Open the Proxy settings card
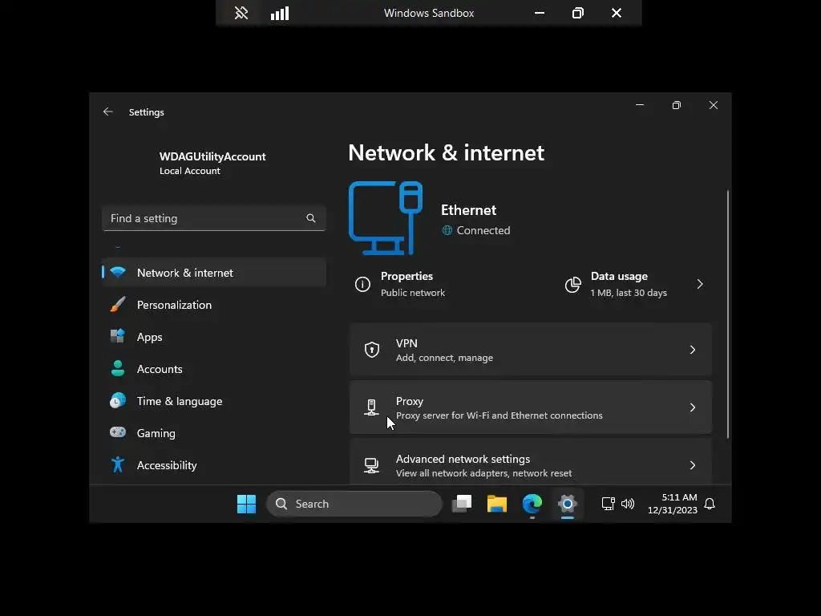Screen dimensions: 821x616 click(531, 407)
